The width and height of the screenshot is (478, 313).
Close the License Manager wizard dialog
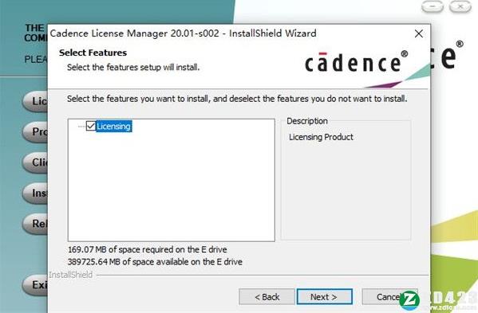(x=419, y=33)
